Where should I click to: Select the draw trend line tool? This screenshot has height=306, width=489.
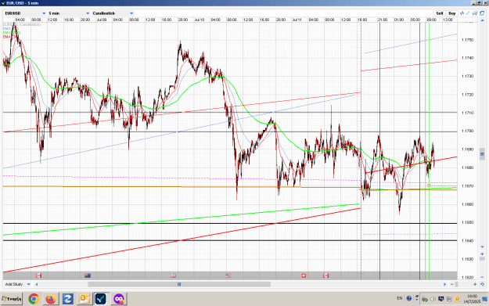coord(468,13)
